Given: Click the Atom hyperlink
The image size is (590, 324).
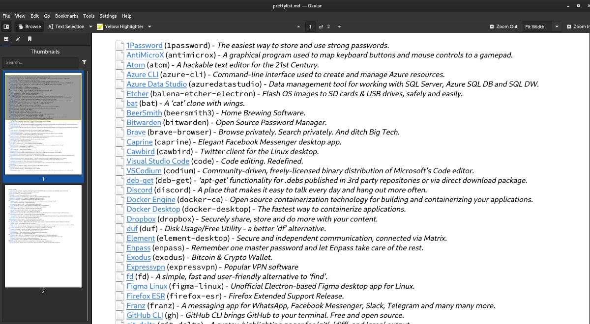Looking at the screenshot, I should (136, 65).
